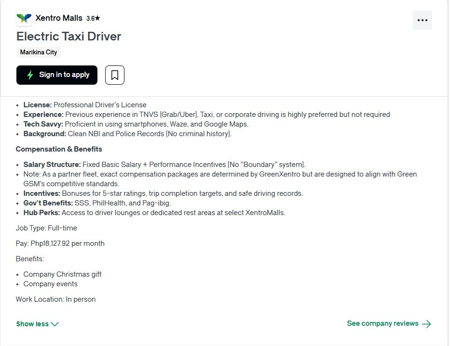Click the Work Location: In person text
The image size is (451, 346).
tap(55, 299)
